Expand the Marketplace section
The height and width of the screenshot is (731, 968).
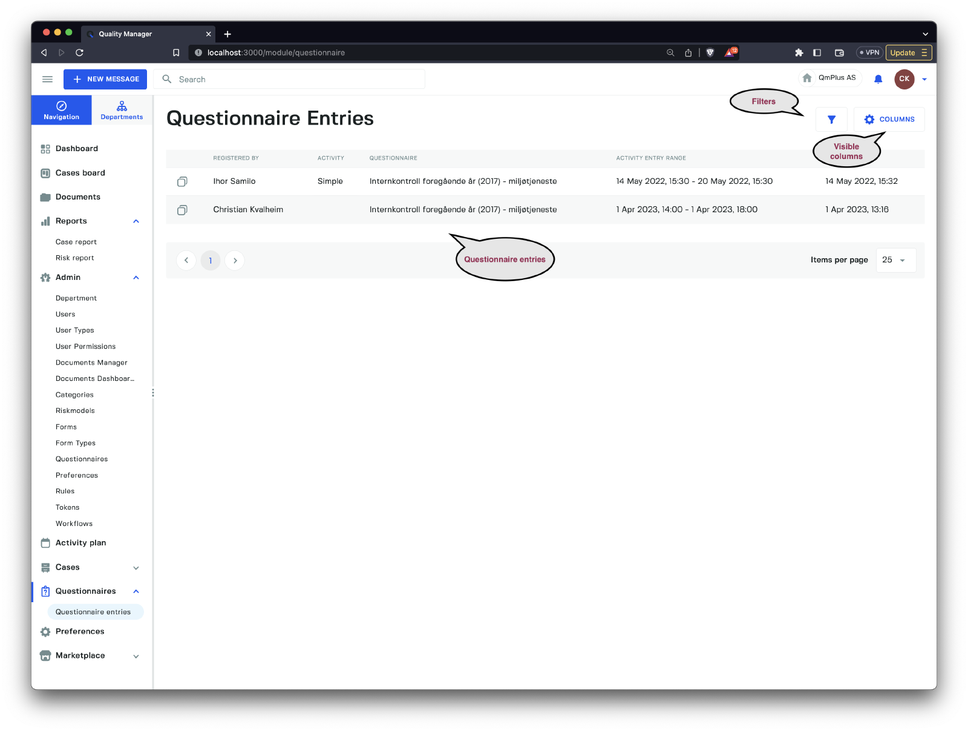click(x=136, y=656)
